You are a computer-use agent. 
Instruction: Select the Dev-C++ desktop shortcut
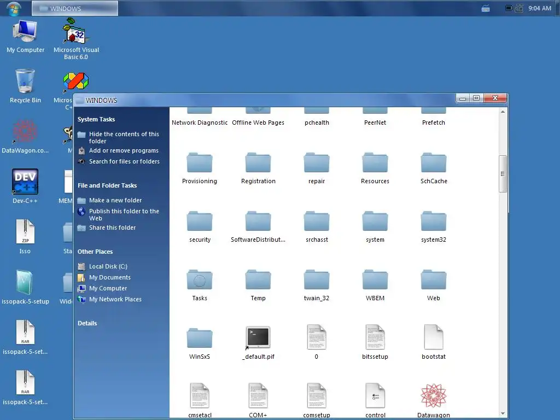[25, 186]
